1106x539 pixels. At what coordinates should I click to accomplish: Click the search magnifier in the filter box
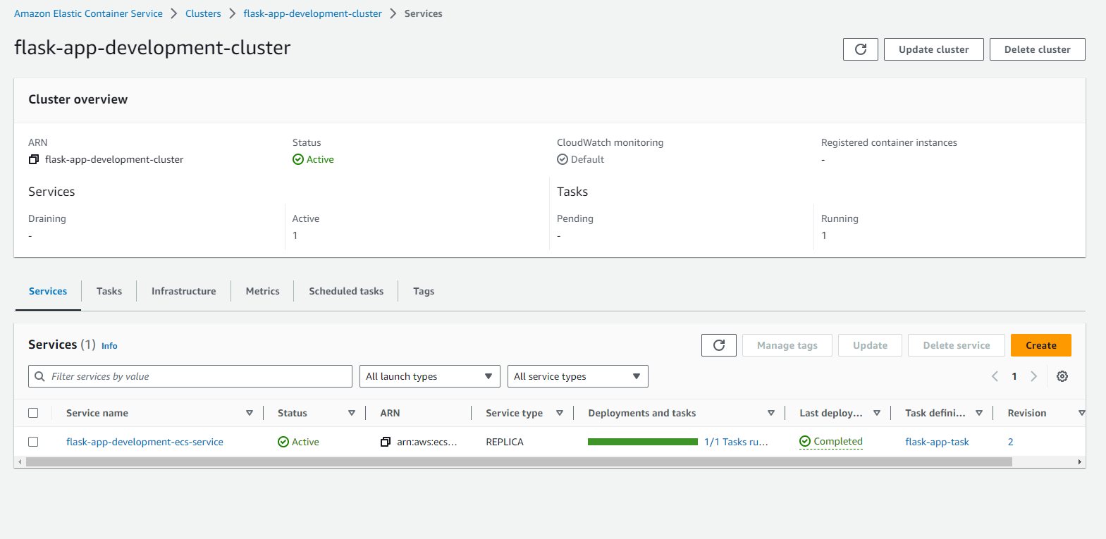(x=40, y=376)
